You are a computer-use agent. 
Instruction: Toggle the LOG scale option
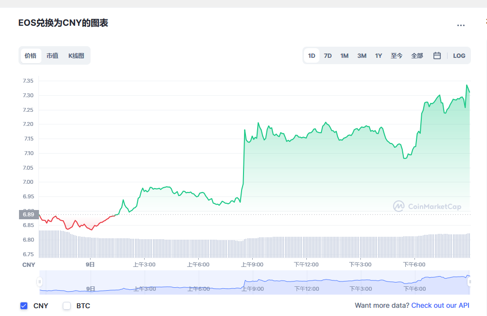pyautogui.click(x=459, y=56)
